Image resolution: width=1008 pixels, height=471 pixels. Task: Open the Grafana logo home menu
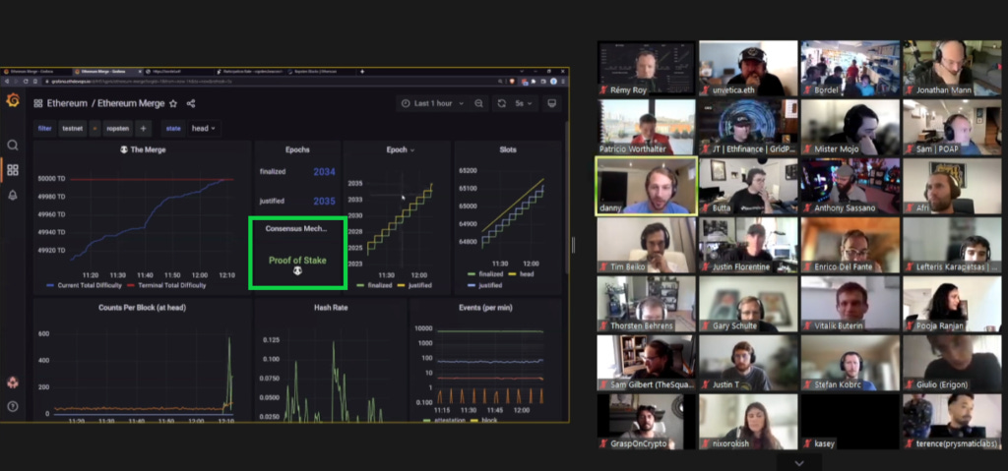[12, 100]
